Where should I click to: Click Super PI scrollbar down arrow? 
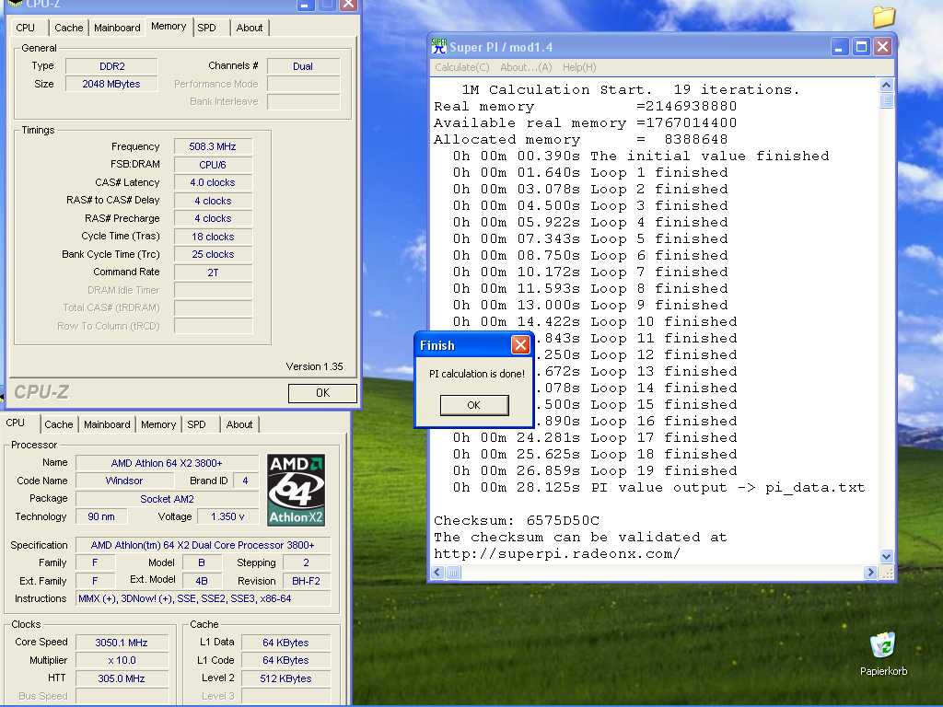coord(886,556)
